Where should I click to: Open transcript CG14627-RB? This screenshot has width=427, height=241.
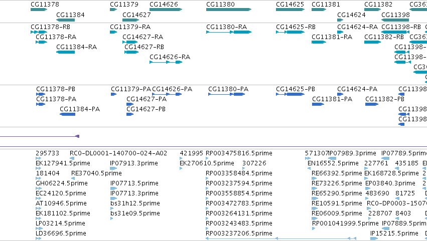[145, 47]
